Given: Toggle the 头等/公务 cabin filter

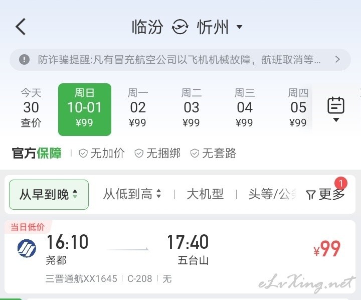Looking at the screenshot, I should point(272,194).
